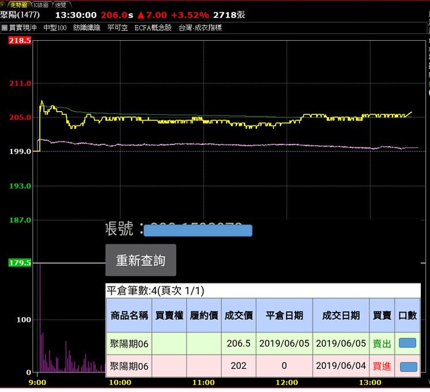
Task: Open the round dropdown arrow beside 走勢圖 tab
Action: 2,4
